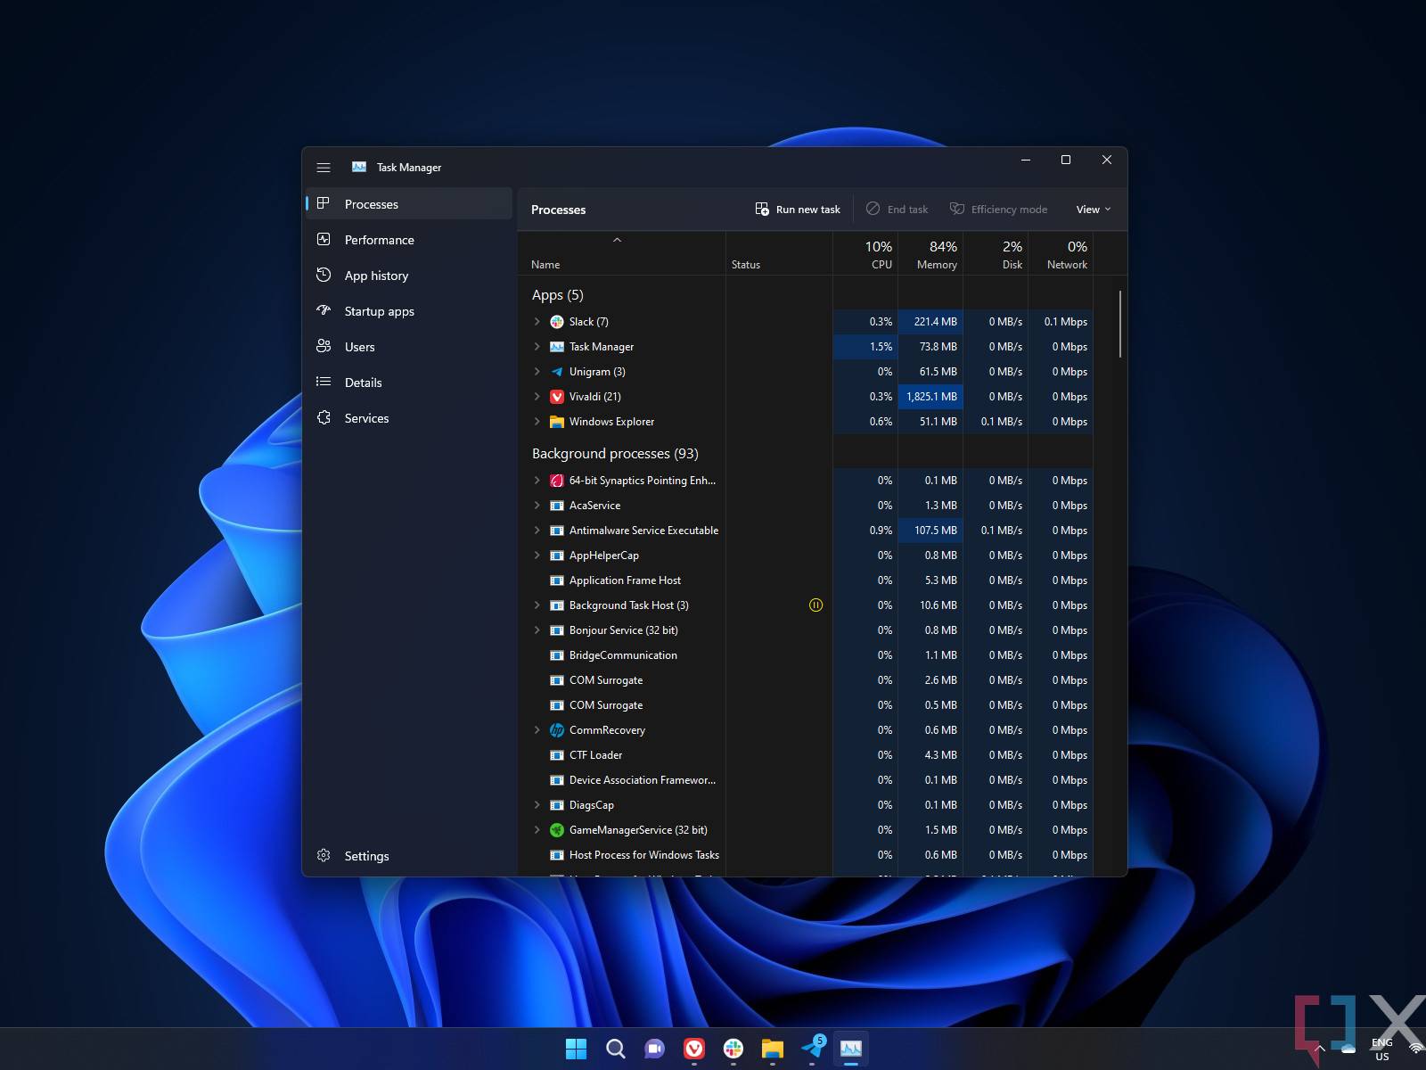Image resolution: width=1426 pixels, height=1070 pixels.
Task: Switch to the Details tab
Action: [x=363, y=383]
